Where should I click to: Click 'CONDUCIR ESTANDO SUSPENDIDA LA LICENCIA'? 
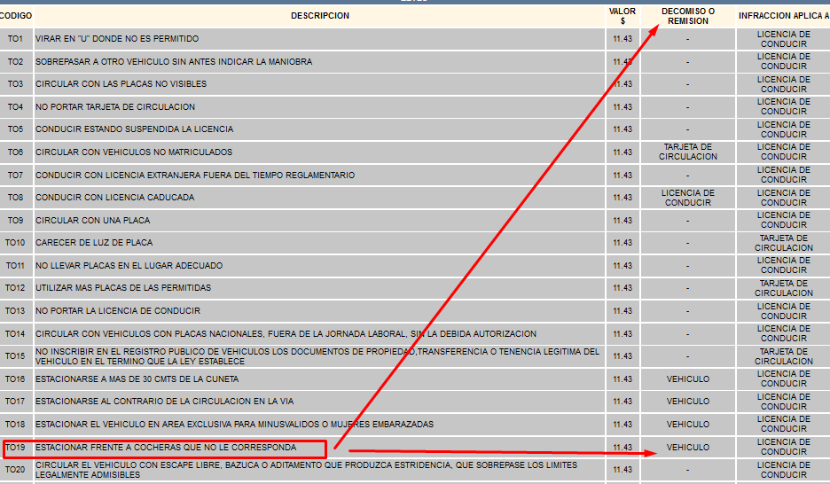135,129
